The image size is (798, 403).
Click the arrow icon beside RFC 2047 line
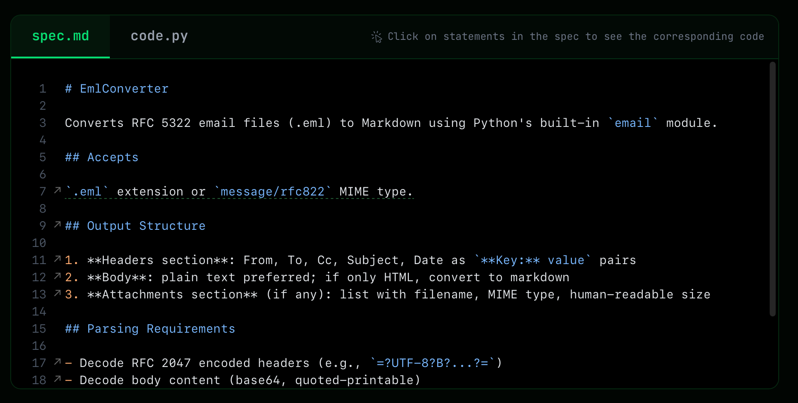pos(57,362)
